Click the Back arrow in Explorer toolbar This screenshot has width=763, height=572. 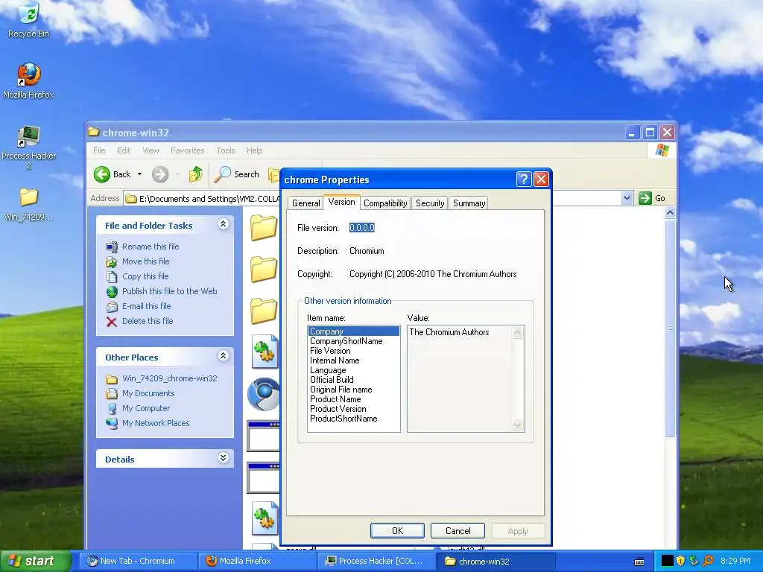pyautogui.click(x=102, y=174)
